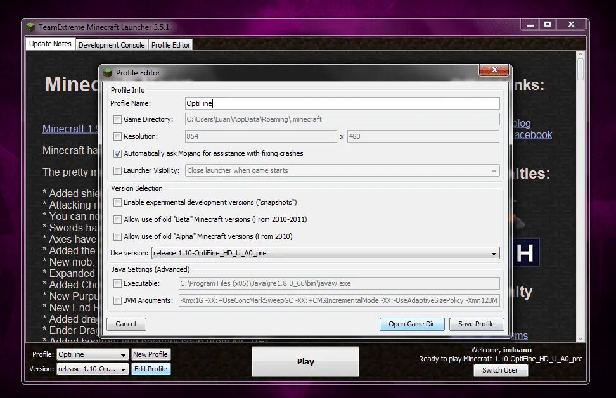
Task: Click the grass block icon in Profile Editor title
Action: (x=108, y=73)
